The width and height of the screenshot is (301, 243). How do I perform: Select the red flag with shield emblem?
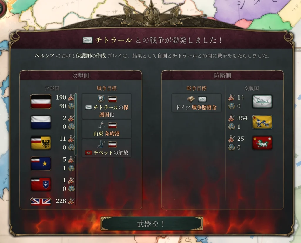pyautogui.click(x=41, y=184)
